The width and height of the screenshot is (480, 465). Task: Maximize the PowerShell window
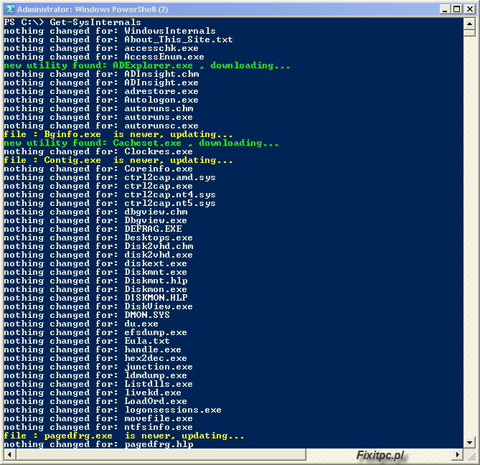point(457,9)
